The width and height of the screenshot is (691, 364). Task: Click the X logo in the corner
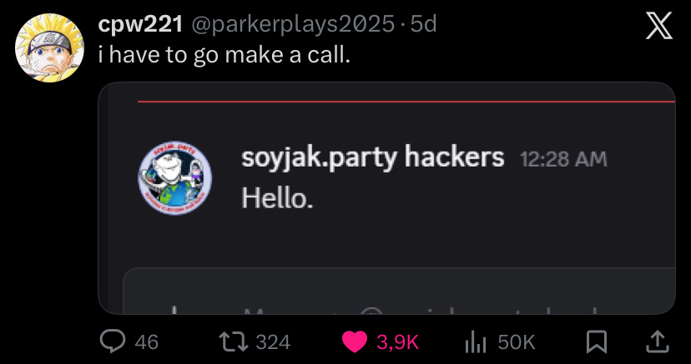tap(659, 28)
